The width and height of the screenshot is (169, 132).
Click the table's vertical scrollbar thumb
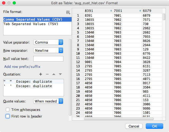[164, 17]
